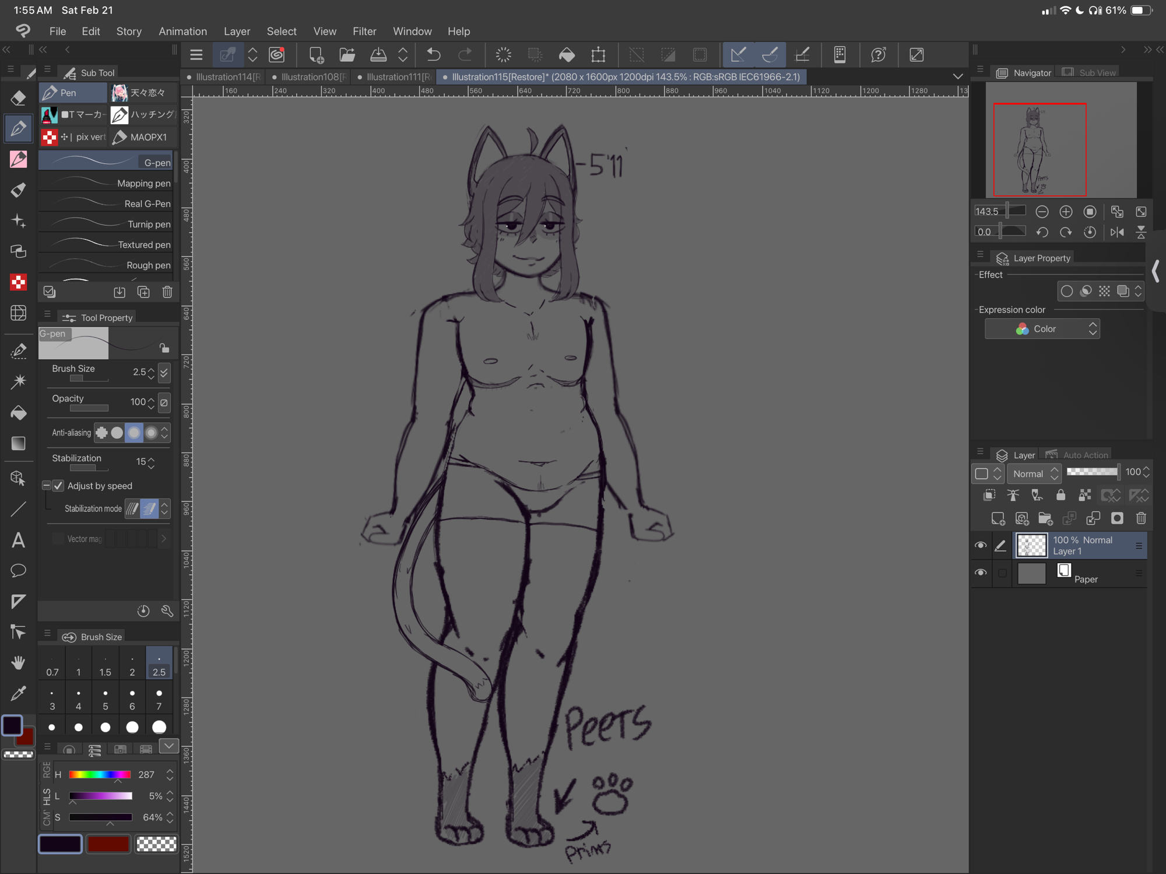The width and height of the screenshot is (1166, 874).
Task: Open the Filter menu
Action: [x=364, y=31]
